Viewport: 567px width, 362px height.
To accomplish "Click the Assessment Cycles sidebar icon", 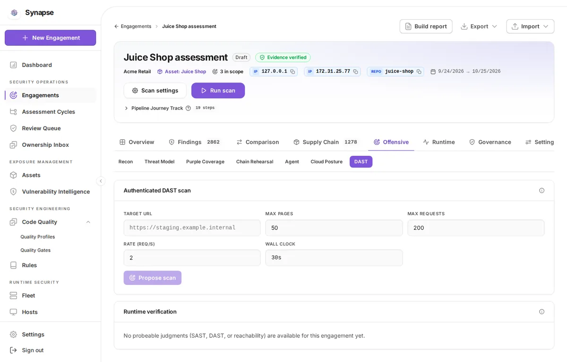I will click(x=13, y=112).
